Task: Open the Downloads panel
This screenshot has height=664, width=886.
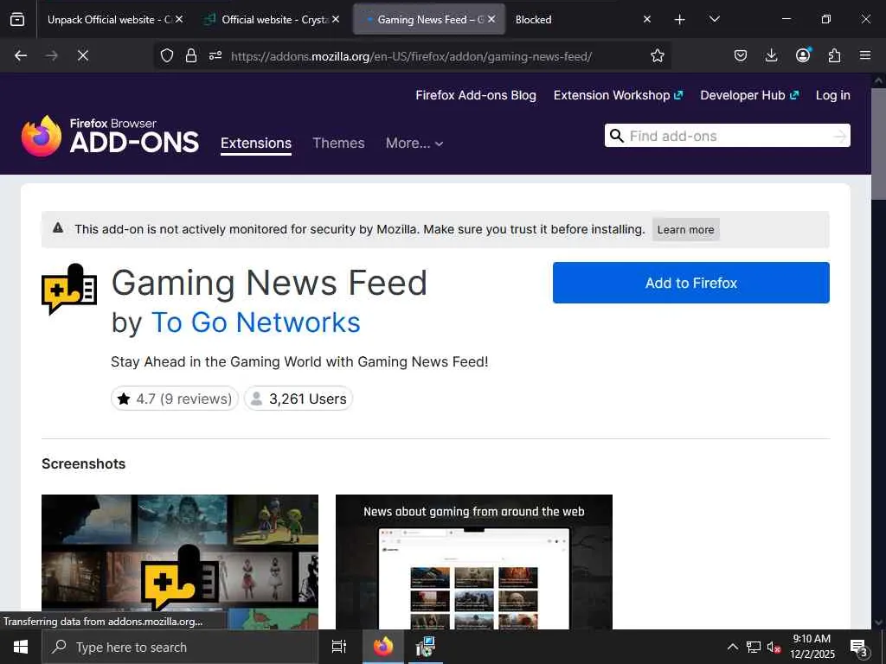Action: click(x=771, y=55)
